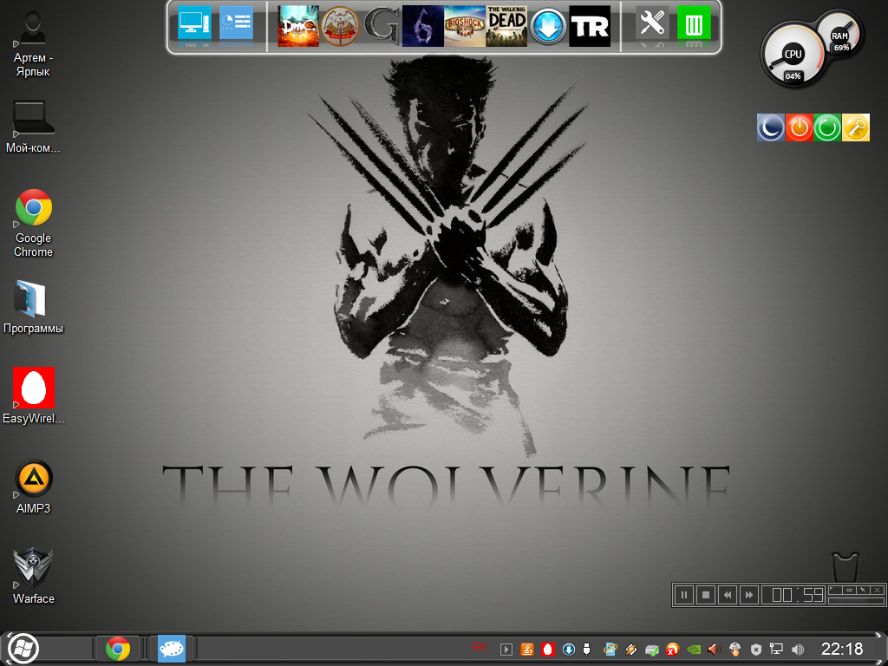Click the mini player progress bar
Image resolution: width=888 pixels, height=666 pixels.
pyautogui.click(x=856, y=601)
